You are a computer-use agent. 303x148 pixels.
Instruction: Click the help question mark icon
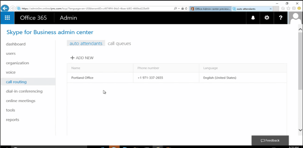click(x=281, y=18)
